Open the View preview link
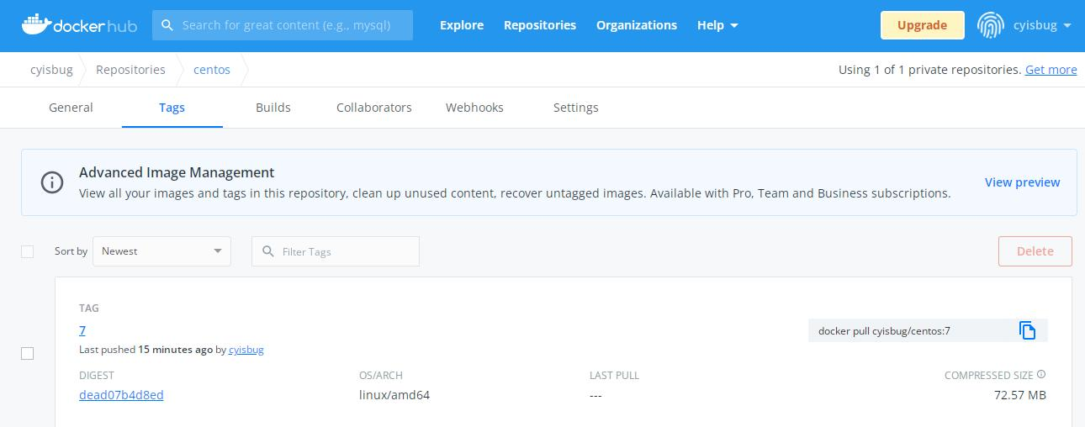Viewport: 1085px width, 427px height. pyautogui.click(x=1023, y=182)
